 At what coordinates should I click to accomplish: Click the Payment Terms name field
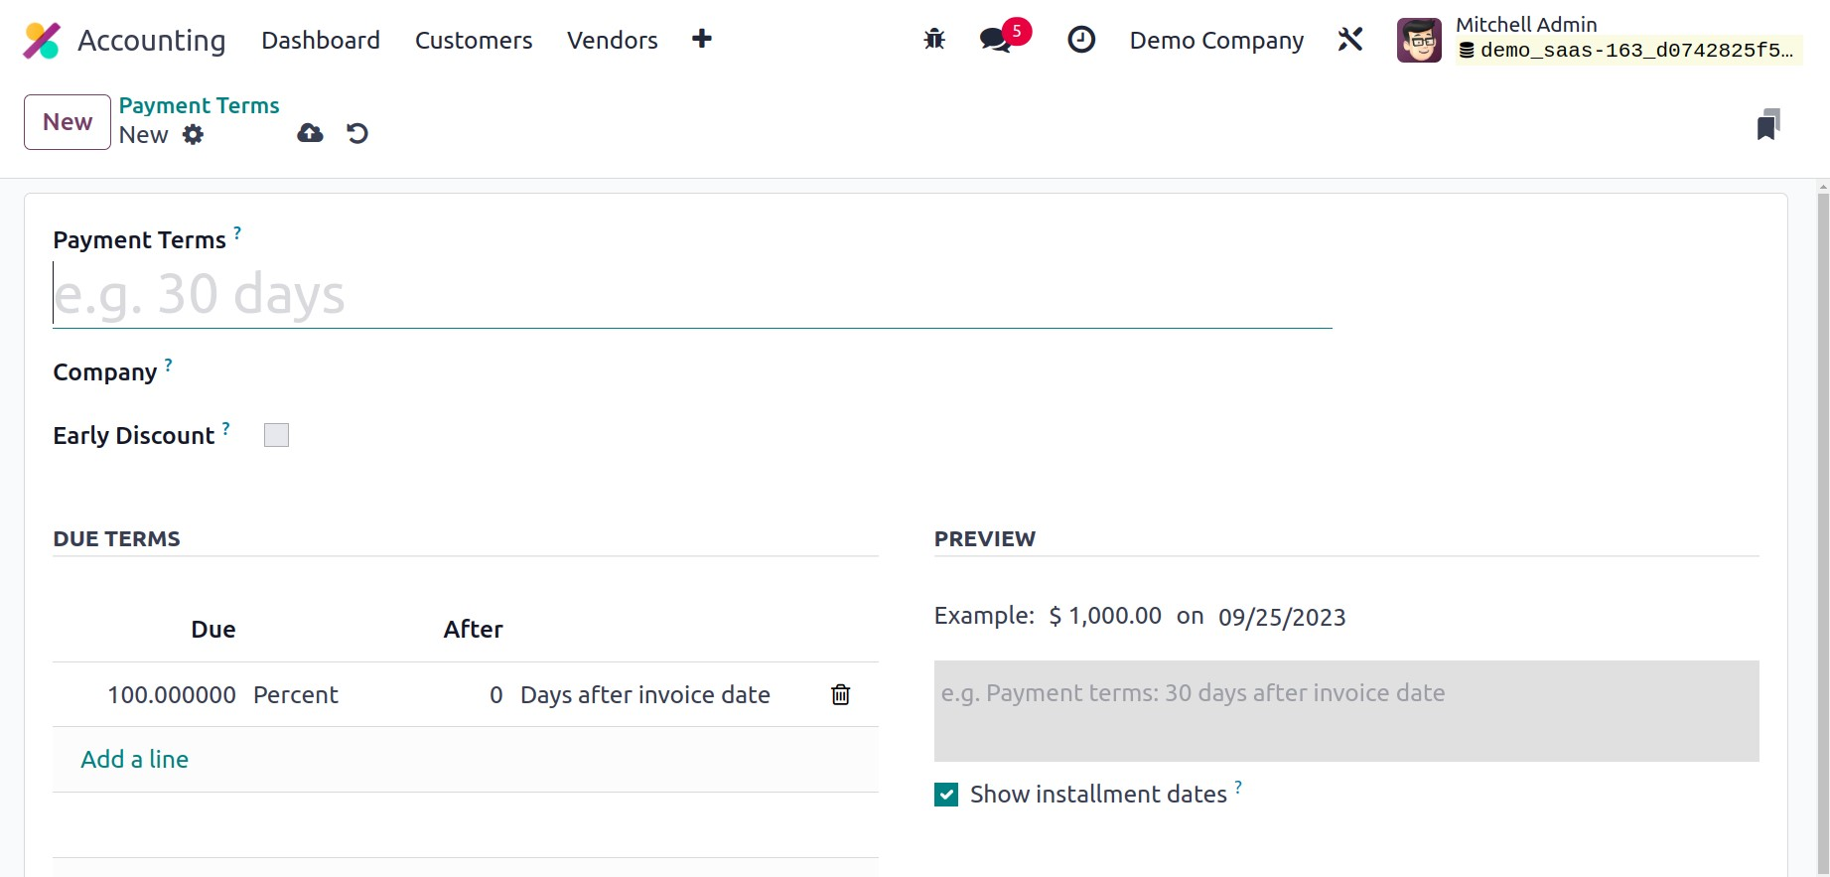pyautogui.click(x=691, y=295)
